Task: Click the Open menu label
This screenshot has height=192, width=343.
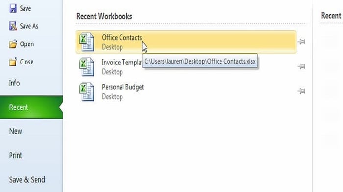Action: coord(26,44)
